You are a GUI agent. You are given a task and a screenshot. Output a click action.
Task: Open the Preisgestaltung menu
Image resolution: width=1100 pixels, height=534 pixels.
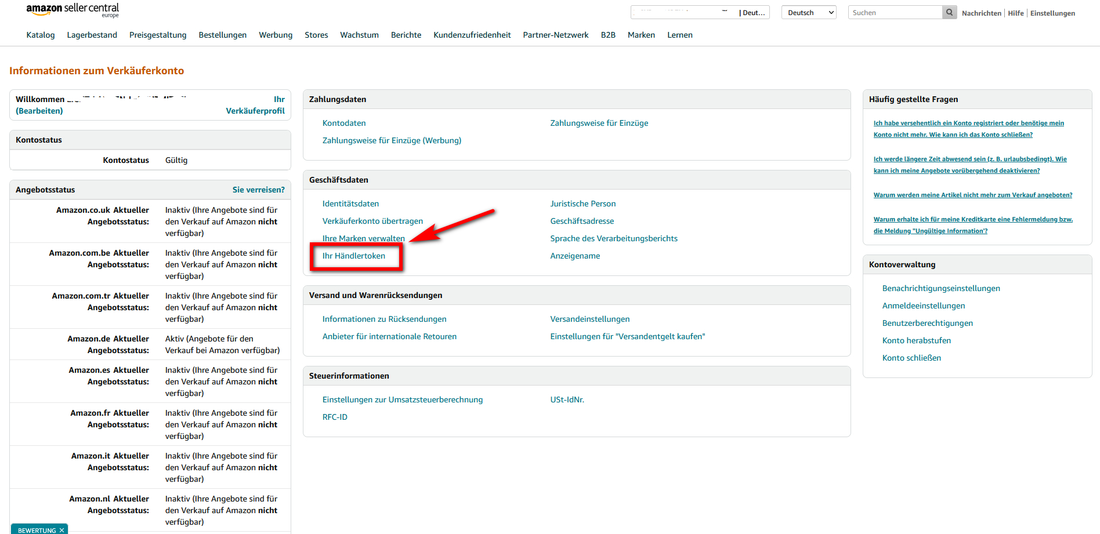pyautogui.click(x=158, y=35)
